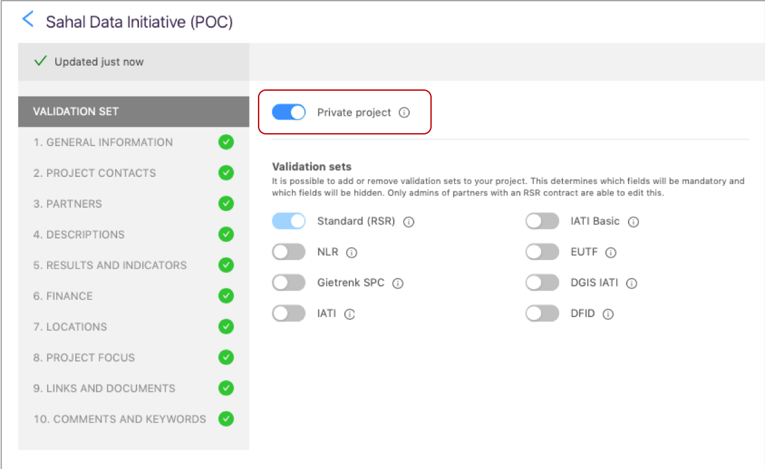Viewport: 765px width, 469px height.
Task: Go back using the blue chevron arrow
Action: pyautogui.click(x=28, y=19)
